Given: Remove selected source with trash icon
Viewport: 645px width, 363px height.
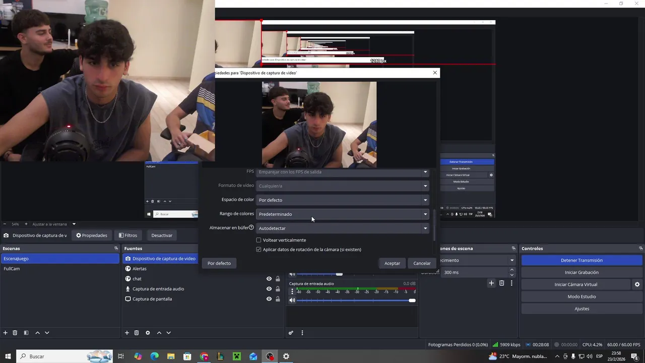Looking at the screenshot, I should [x=137, y=333].
